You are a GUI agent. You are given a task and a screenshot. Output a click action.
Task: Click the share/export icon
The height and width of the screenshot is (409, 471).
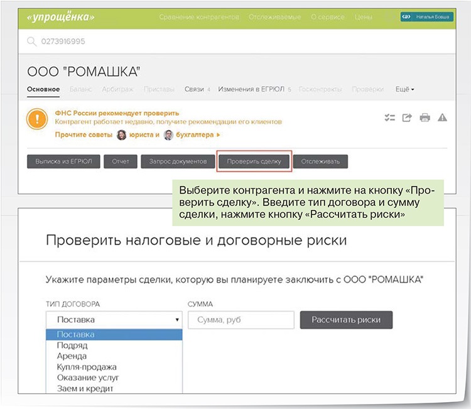407,117
